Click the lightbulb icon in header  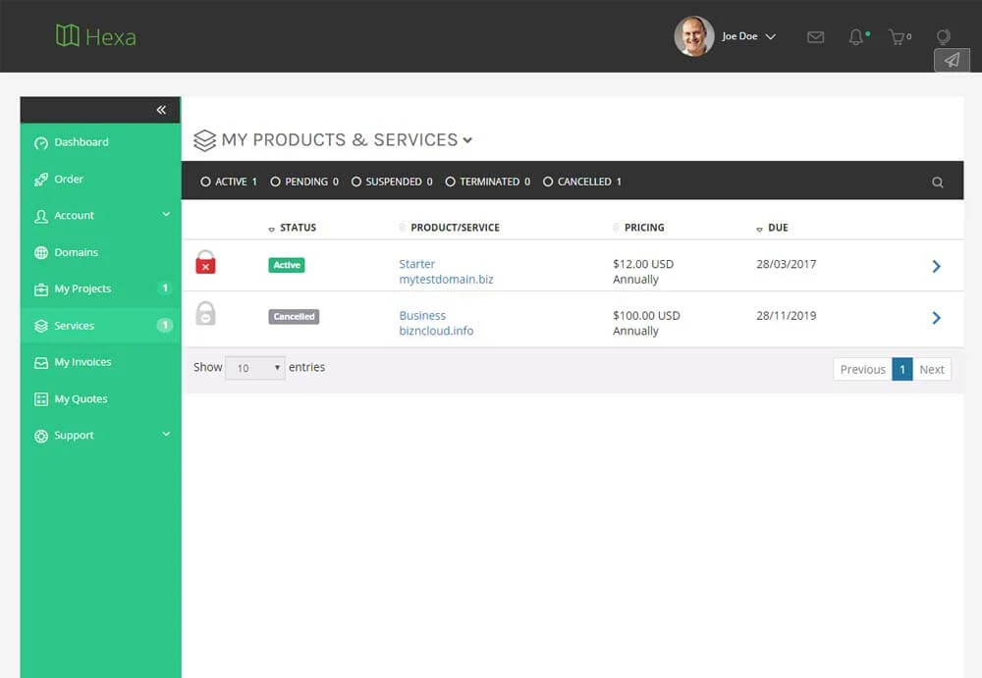coord(943,37)
